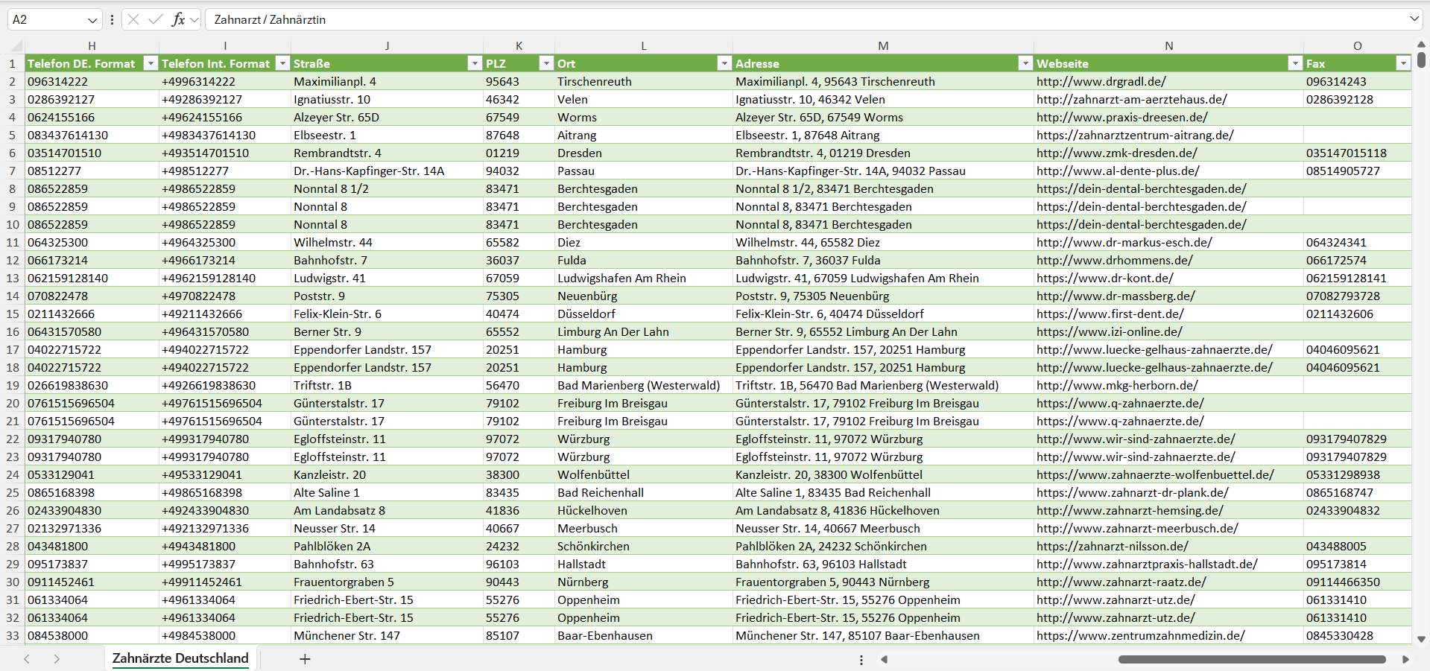Viewport: 1430px width, 671px height.
Task: Open filter dropdown for PLZ column
Action: (546, 64)
